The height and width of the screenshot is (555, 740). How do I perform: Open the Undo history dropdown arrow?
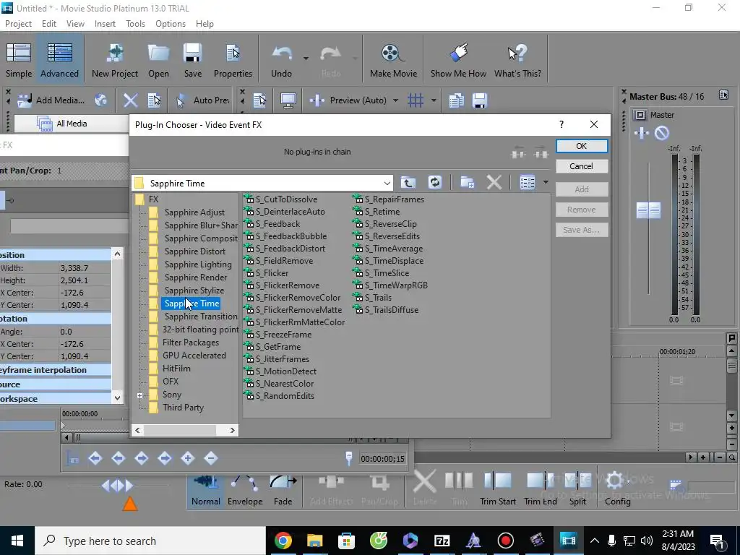(x=306, y=59)
